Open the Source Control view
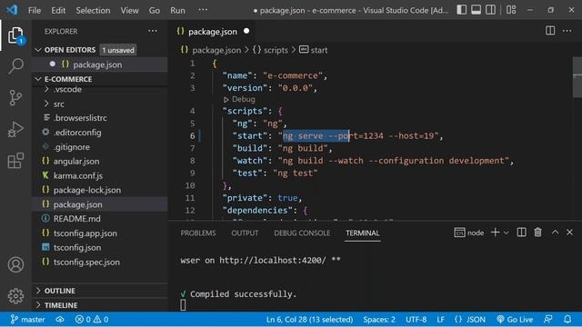This screenshot has height=327, width=582. pos(15,98)
